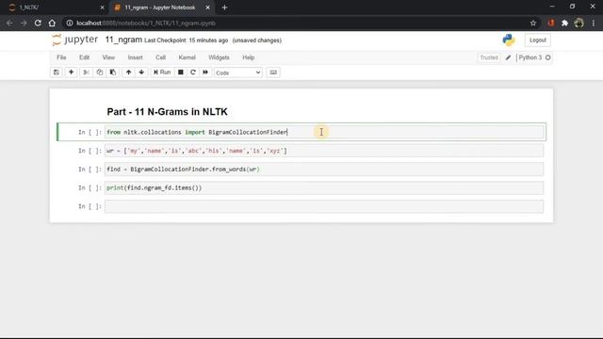
Task: Copy selected cells icon
Action: coord(100,73)
